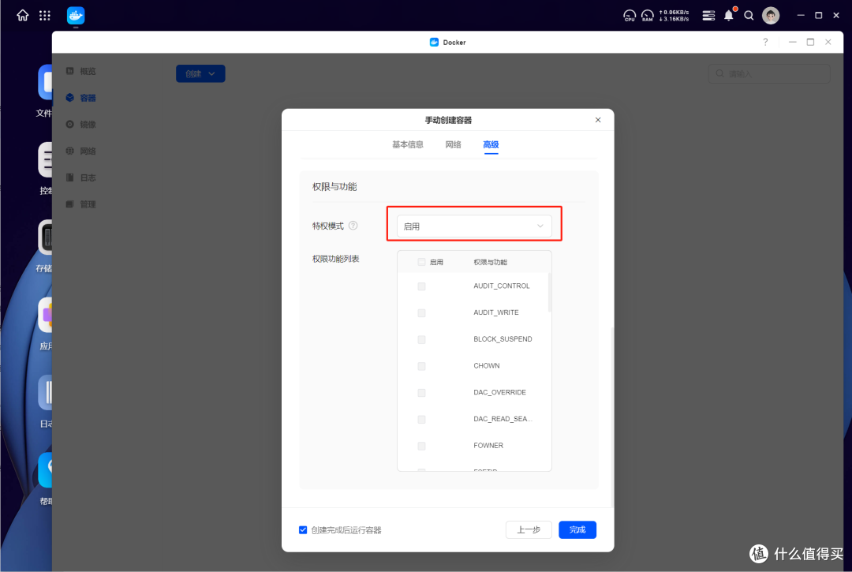Click the 完成 button
Image resolution: width=852 pixels, height=572 pixels.
(x=577, y=529)
